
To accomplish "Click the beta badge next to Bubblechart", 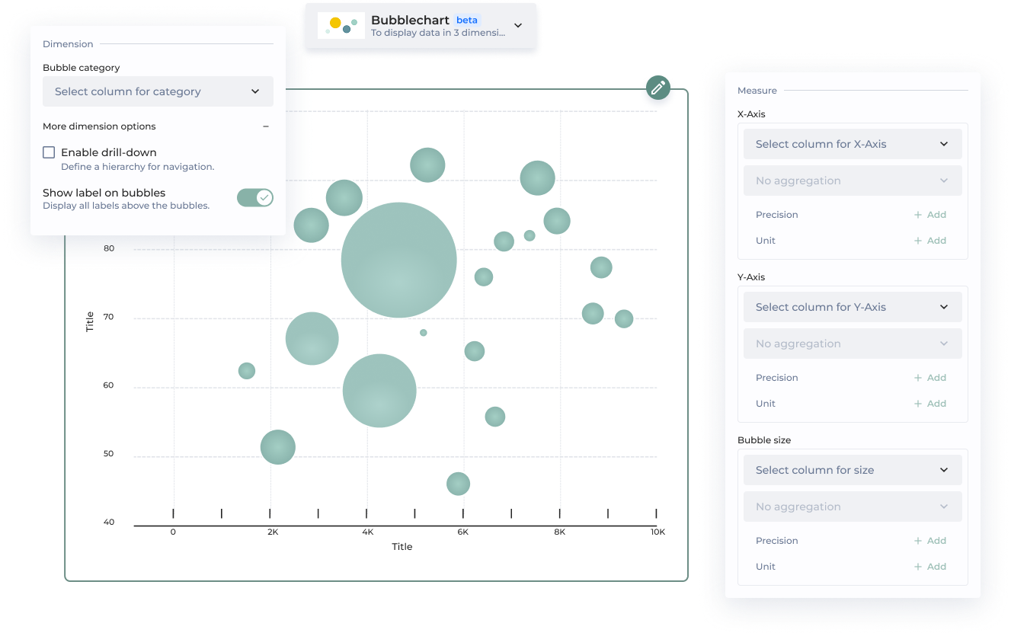I will [467, 20].
